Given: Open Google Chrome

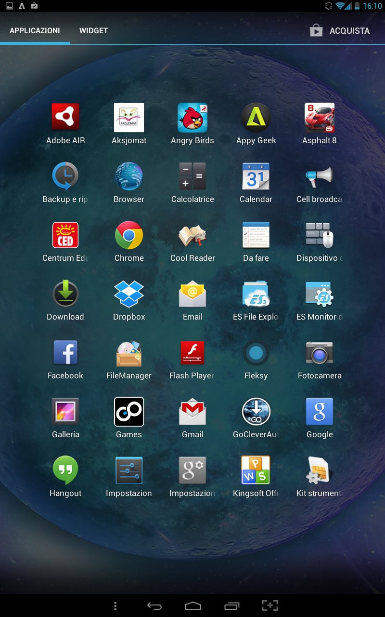Looking at the screenshot, I should click(129, 242).
